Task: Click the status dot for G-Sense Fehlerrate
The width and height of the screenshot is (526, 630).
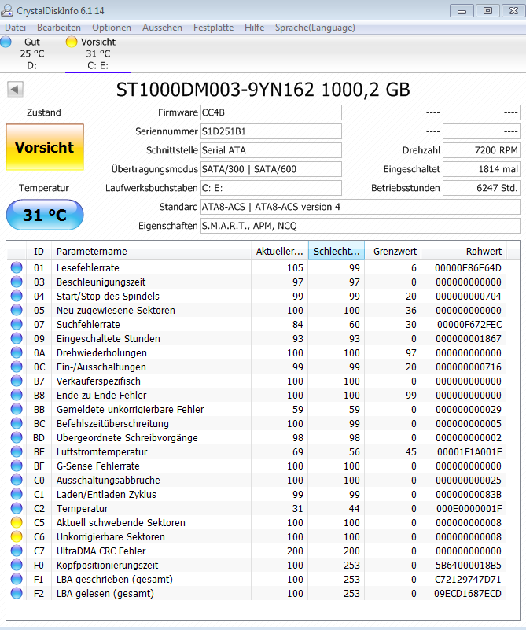Action: [17, 466]
